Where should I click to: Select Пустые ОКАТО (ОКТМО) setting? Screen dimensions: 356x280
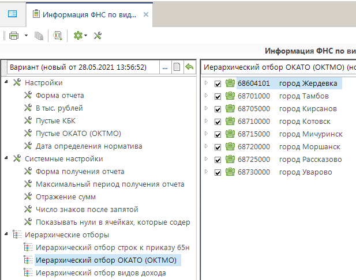tap(78, 134)
